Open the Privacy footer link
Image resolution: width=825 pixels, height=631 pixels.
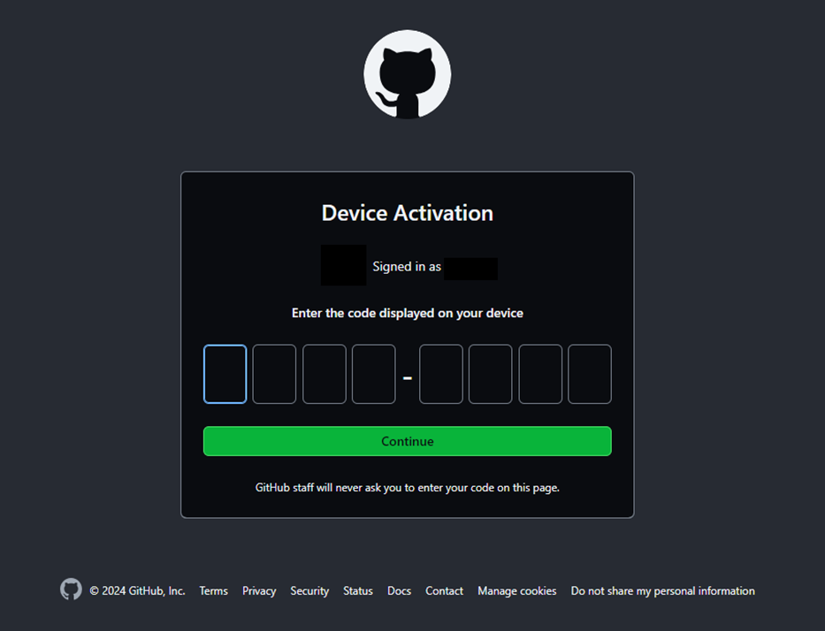point(259,591)
